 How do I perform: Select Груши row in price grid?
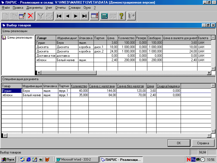click(123, 43)
